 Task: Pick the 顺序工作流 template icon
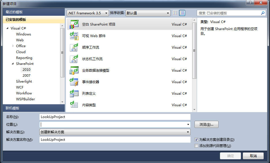(74, 47)
